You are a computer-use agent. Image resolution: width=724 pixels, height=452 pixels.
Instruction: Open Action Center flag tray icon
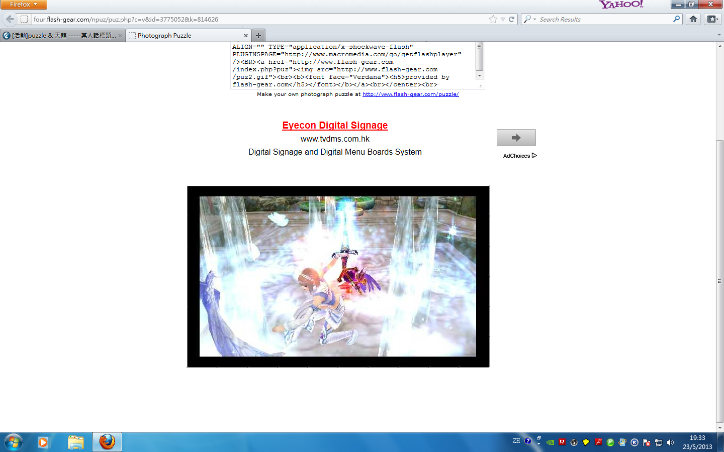(647, 442)
